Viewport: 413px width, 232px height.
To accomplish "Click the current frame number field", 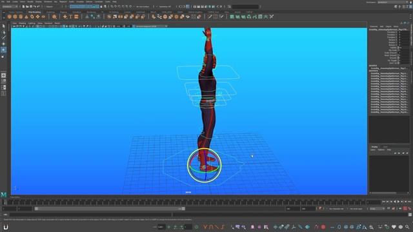I will [x=374, y=202].
